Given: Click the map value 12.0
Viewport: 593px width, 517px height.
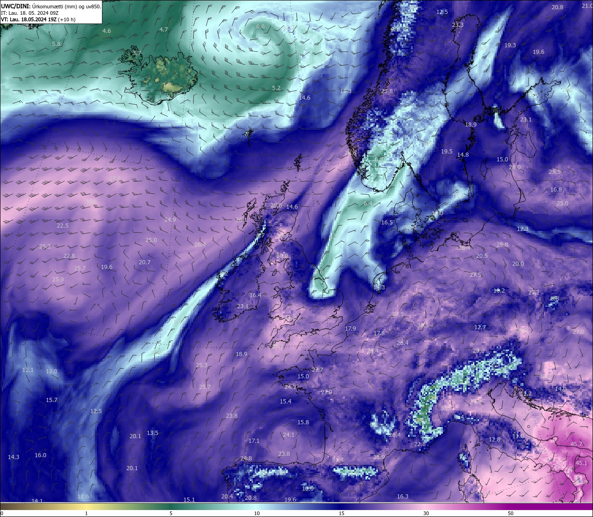Looking at the screenshot, I should pyautogui.click(x=51, y=371).
